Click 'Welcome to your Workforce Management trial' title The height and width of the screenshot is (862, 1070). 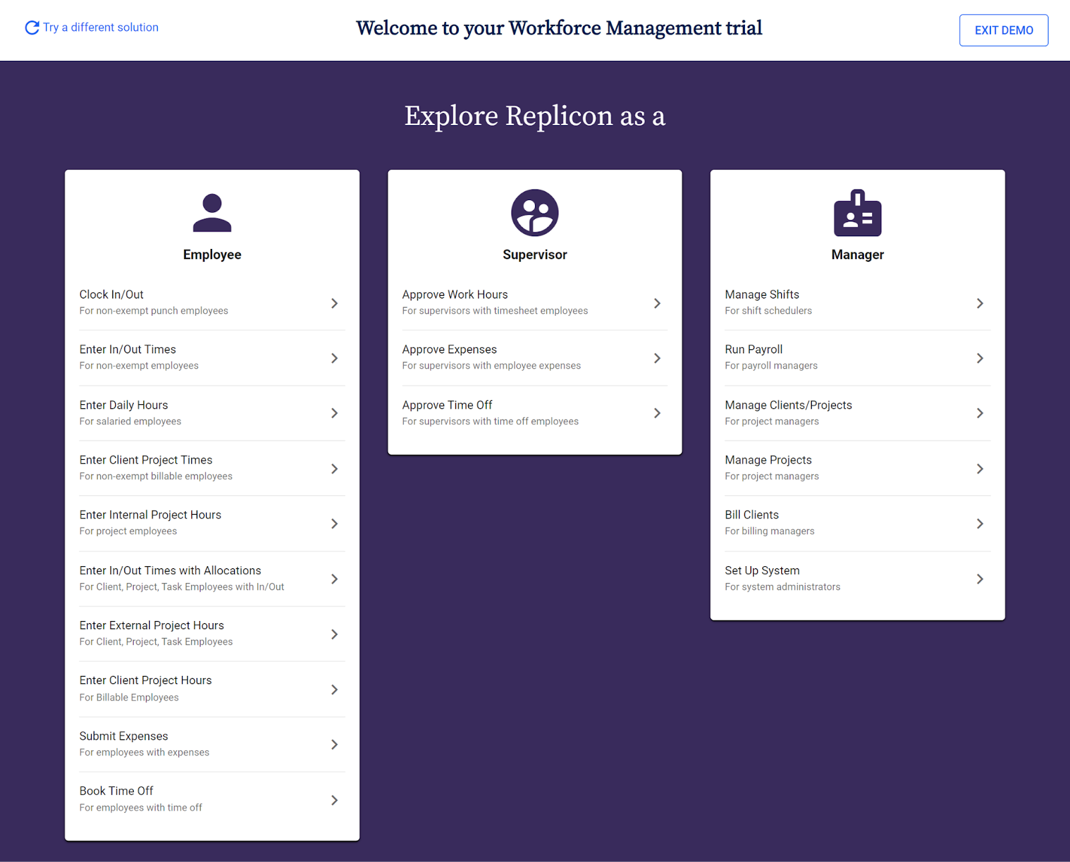(559, 28)
